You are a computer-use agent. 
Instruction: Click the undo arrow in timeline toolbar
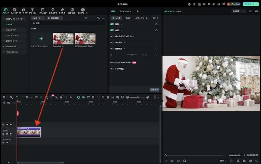[x=17, y=97]
